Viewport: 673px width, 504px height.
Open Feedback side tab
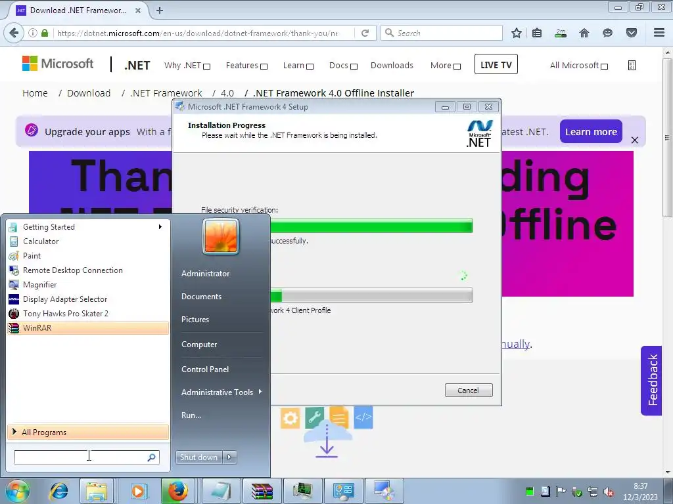pyautogui.click(x=653, y=380)
